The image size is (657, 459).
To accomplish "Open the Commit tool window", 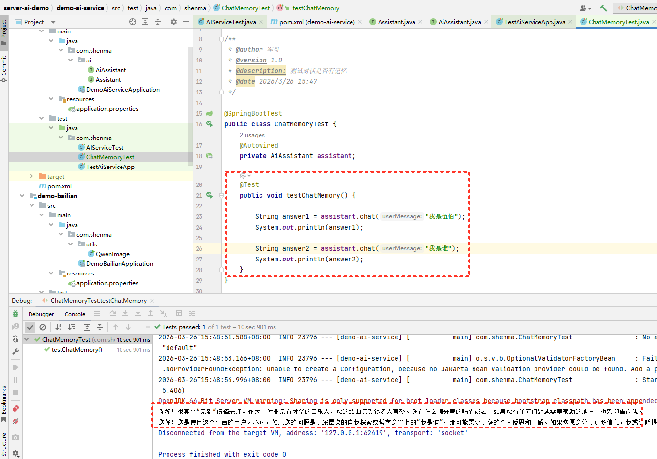I will point(4,68).
